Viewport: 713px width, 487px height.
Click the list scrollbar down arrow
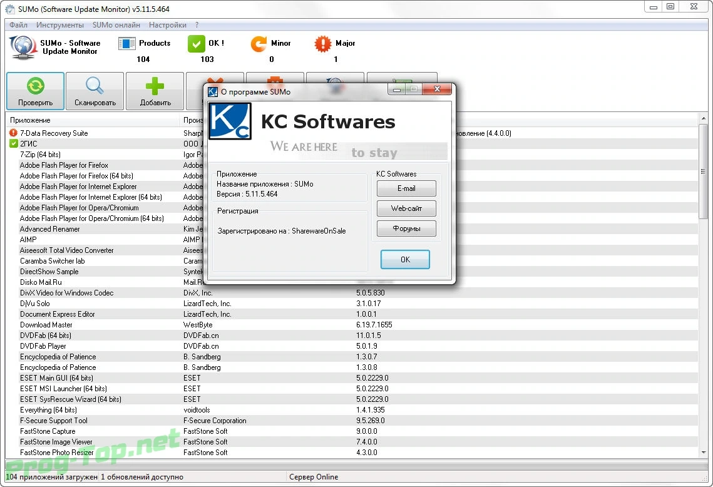(704, 453)
